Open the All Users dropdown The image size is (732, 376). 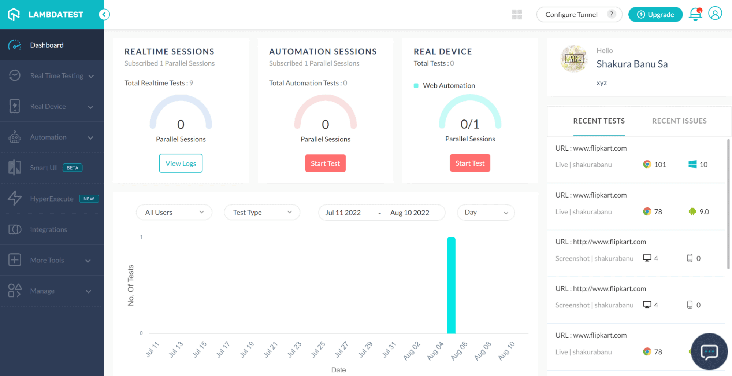coord(174,212)
